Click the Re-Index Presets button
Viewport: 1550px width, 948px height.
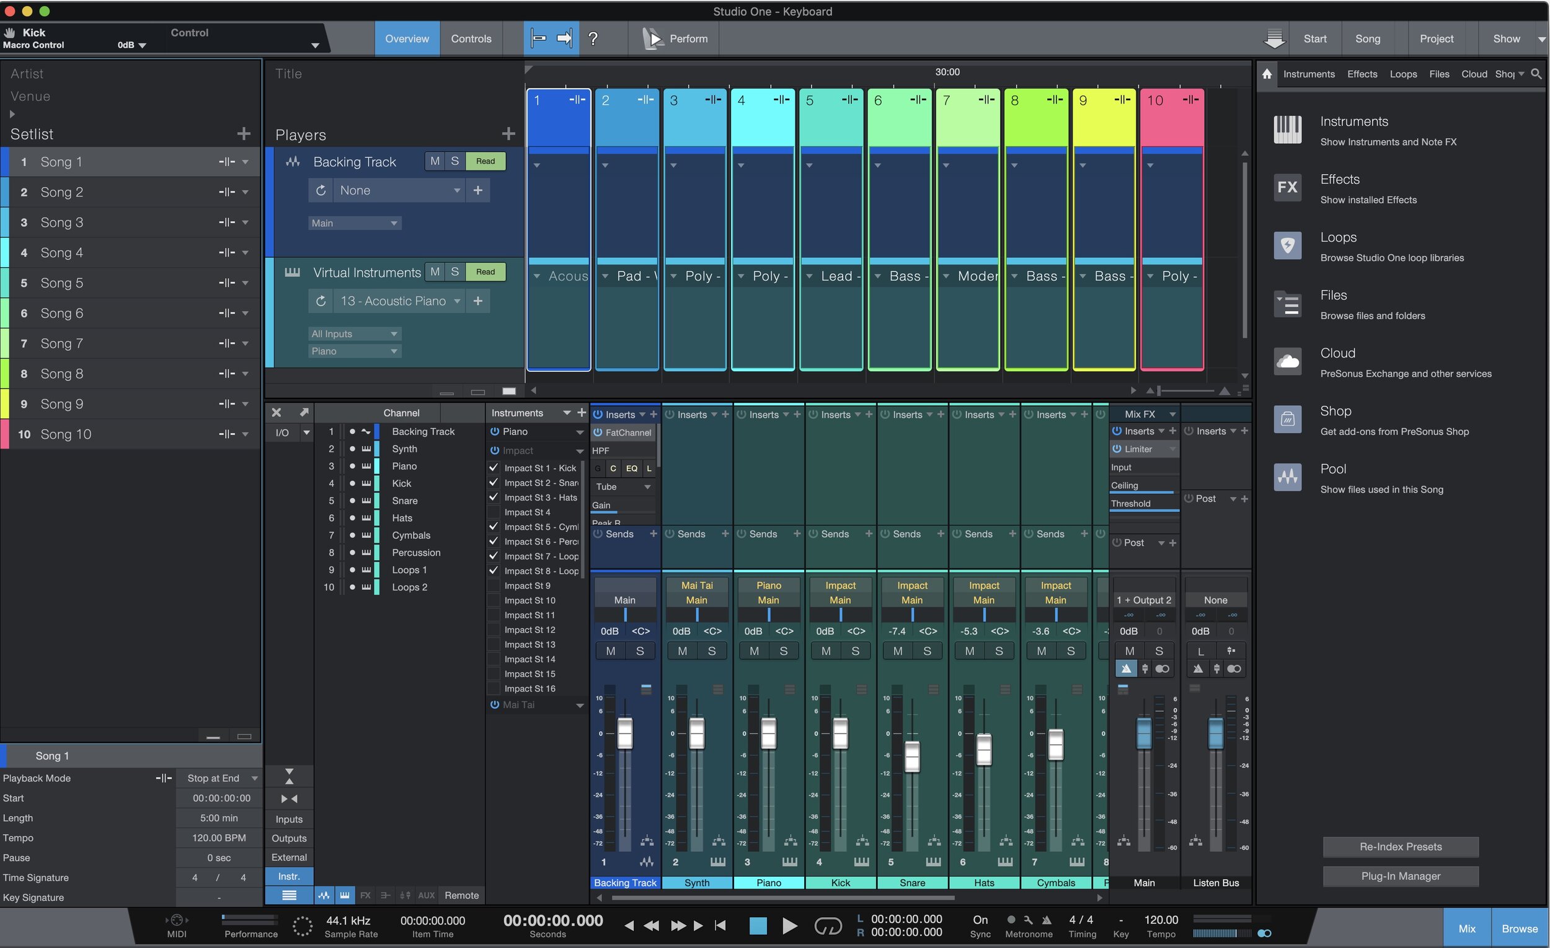(1401, 846)
